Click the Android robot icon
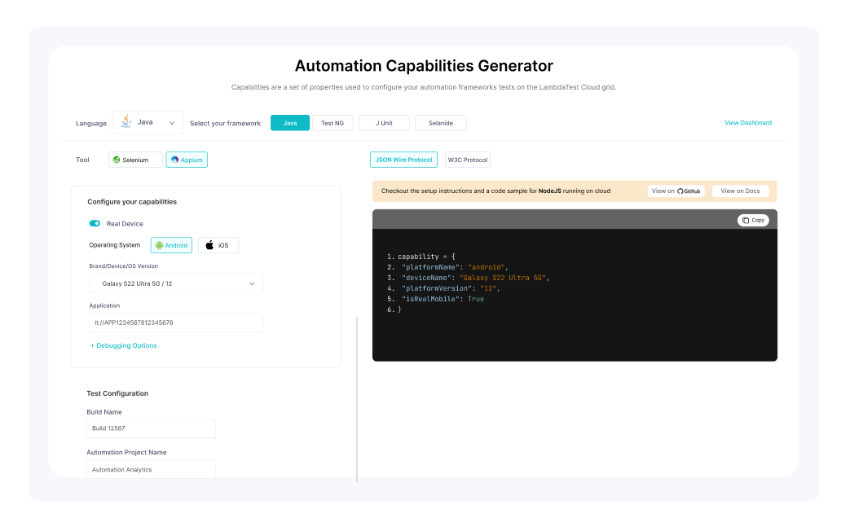This screenshot has width=841, height=531. point(160,244)
